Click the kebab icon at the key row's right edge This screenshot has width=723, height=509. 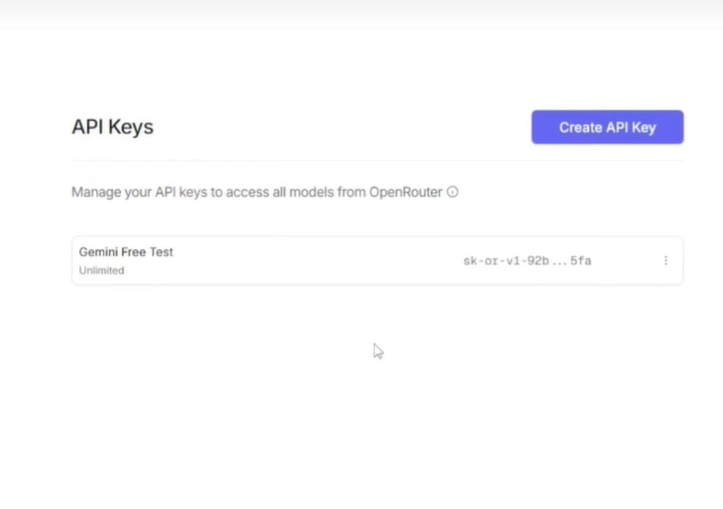click(665, 261)
